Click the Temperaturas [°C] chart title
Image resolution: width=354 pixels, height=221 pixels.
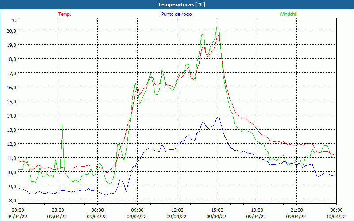coord(181,4)
